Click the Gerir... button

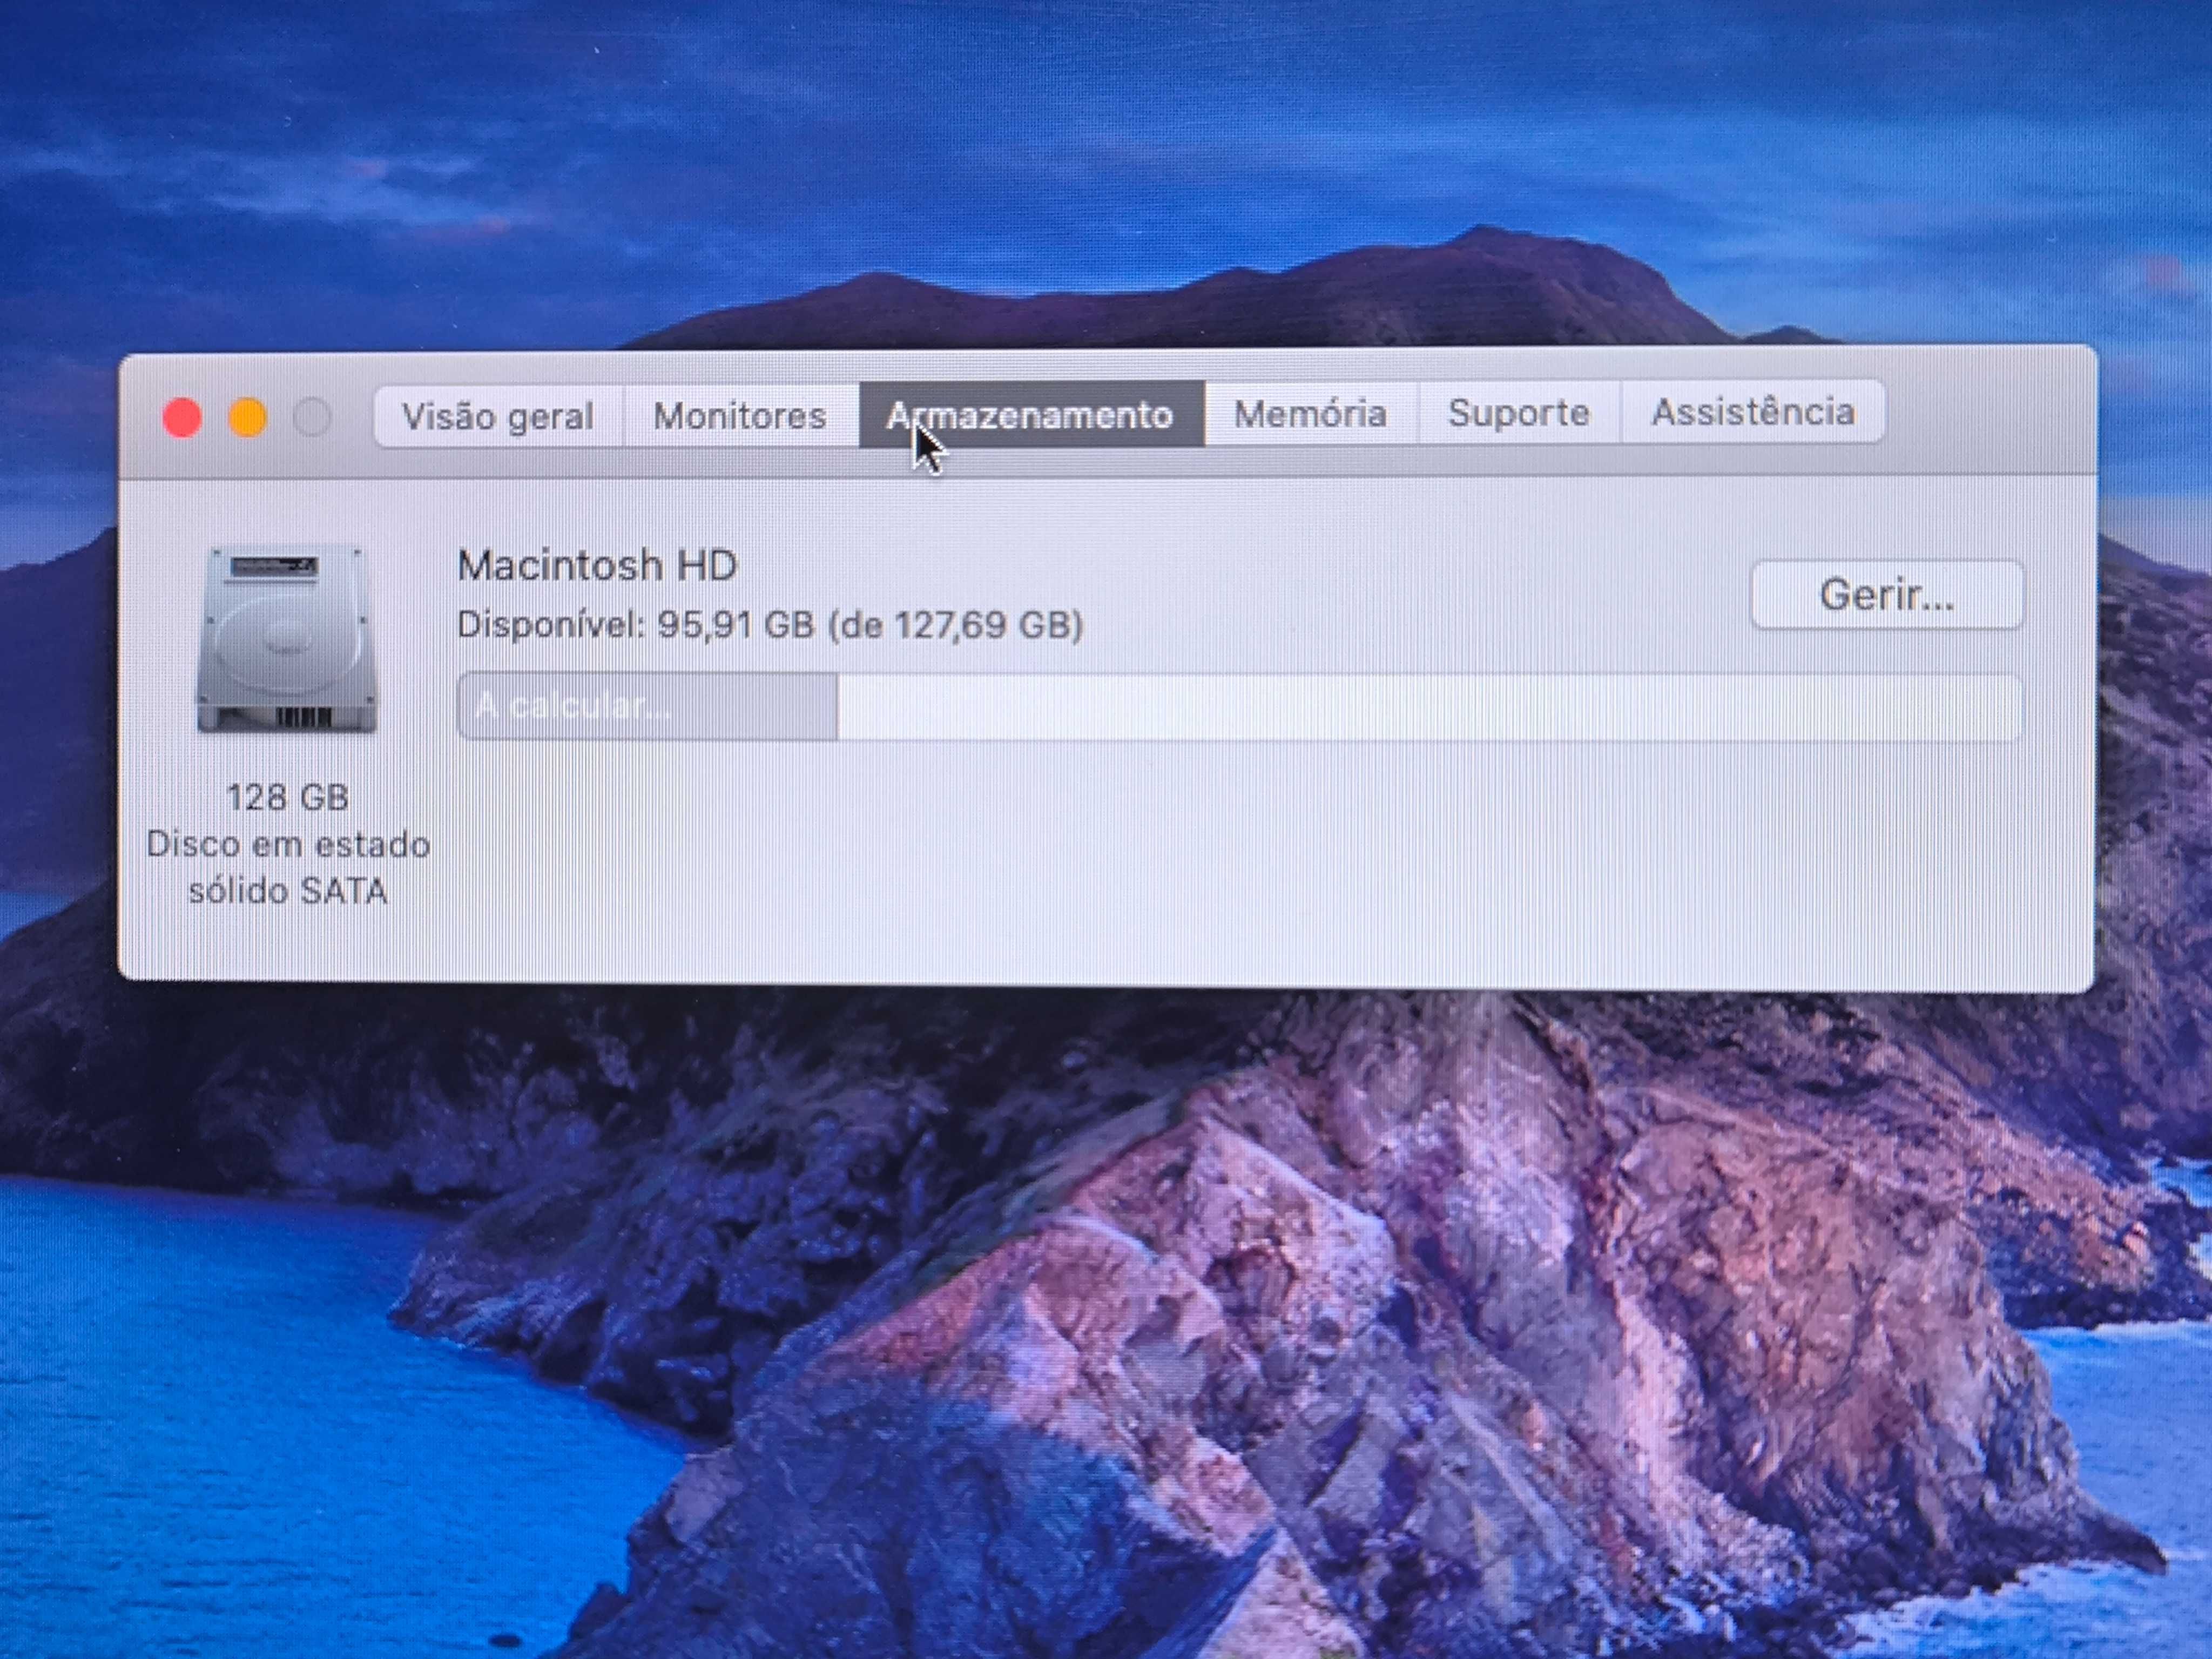(x=1887, y=595)
